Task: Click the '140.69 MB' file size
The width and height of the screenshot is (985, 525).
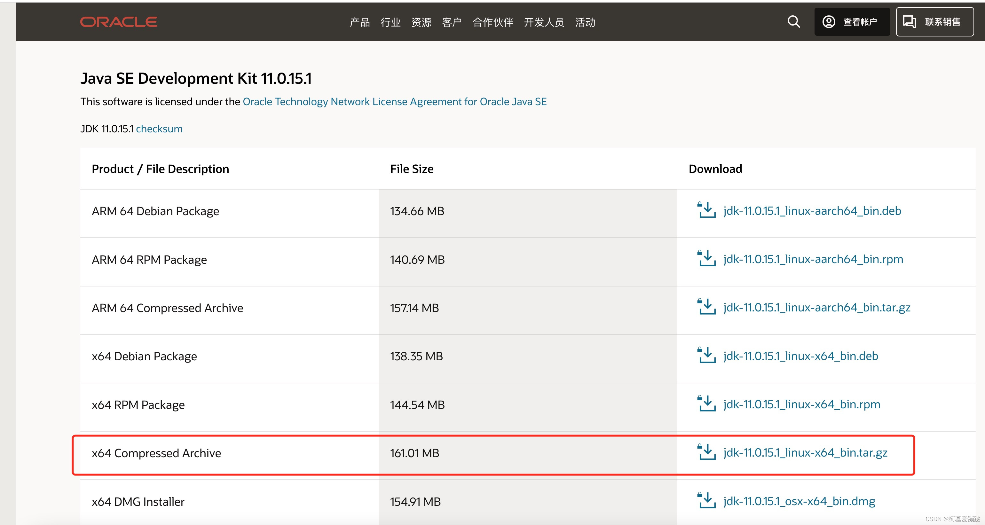Action: 417,260
